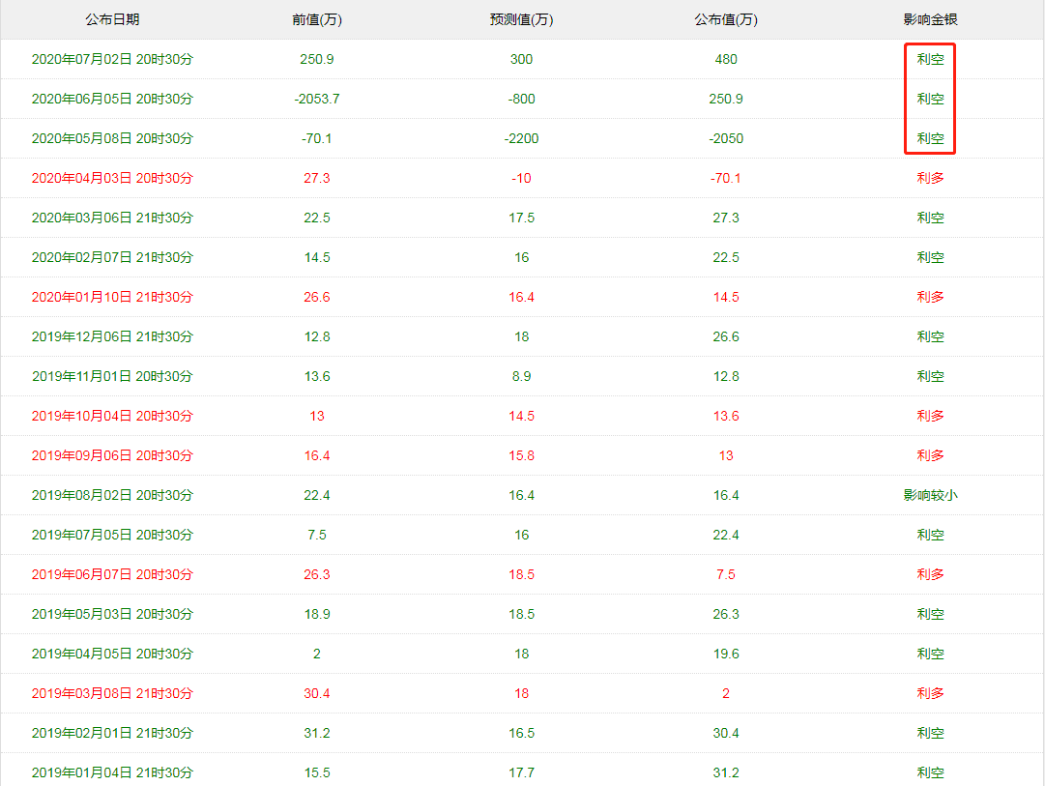Click the 影响较小 cell for 2019年08月02日

930,495
